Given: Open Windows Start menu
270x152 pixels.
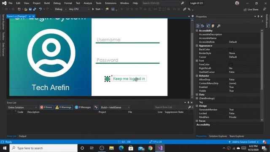Looking at the screenshot, I should pos(5,148).
